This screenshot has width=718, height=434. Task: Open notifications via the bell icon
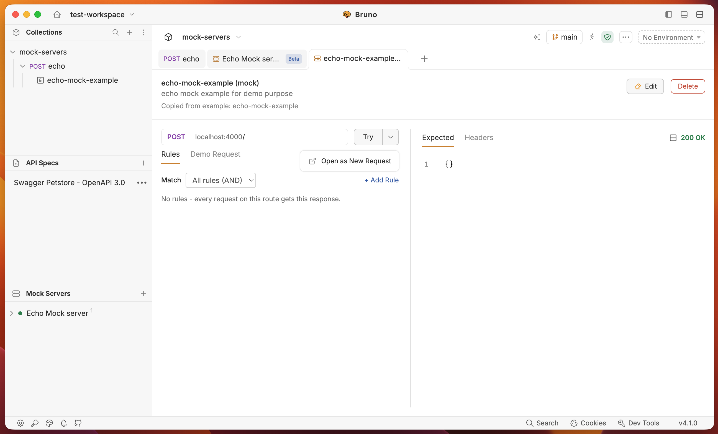(63, 423)
